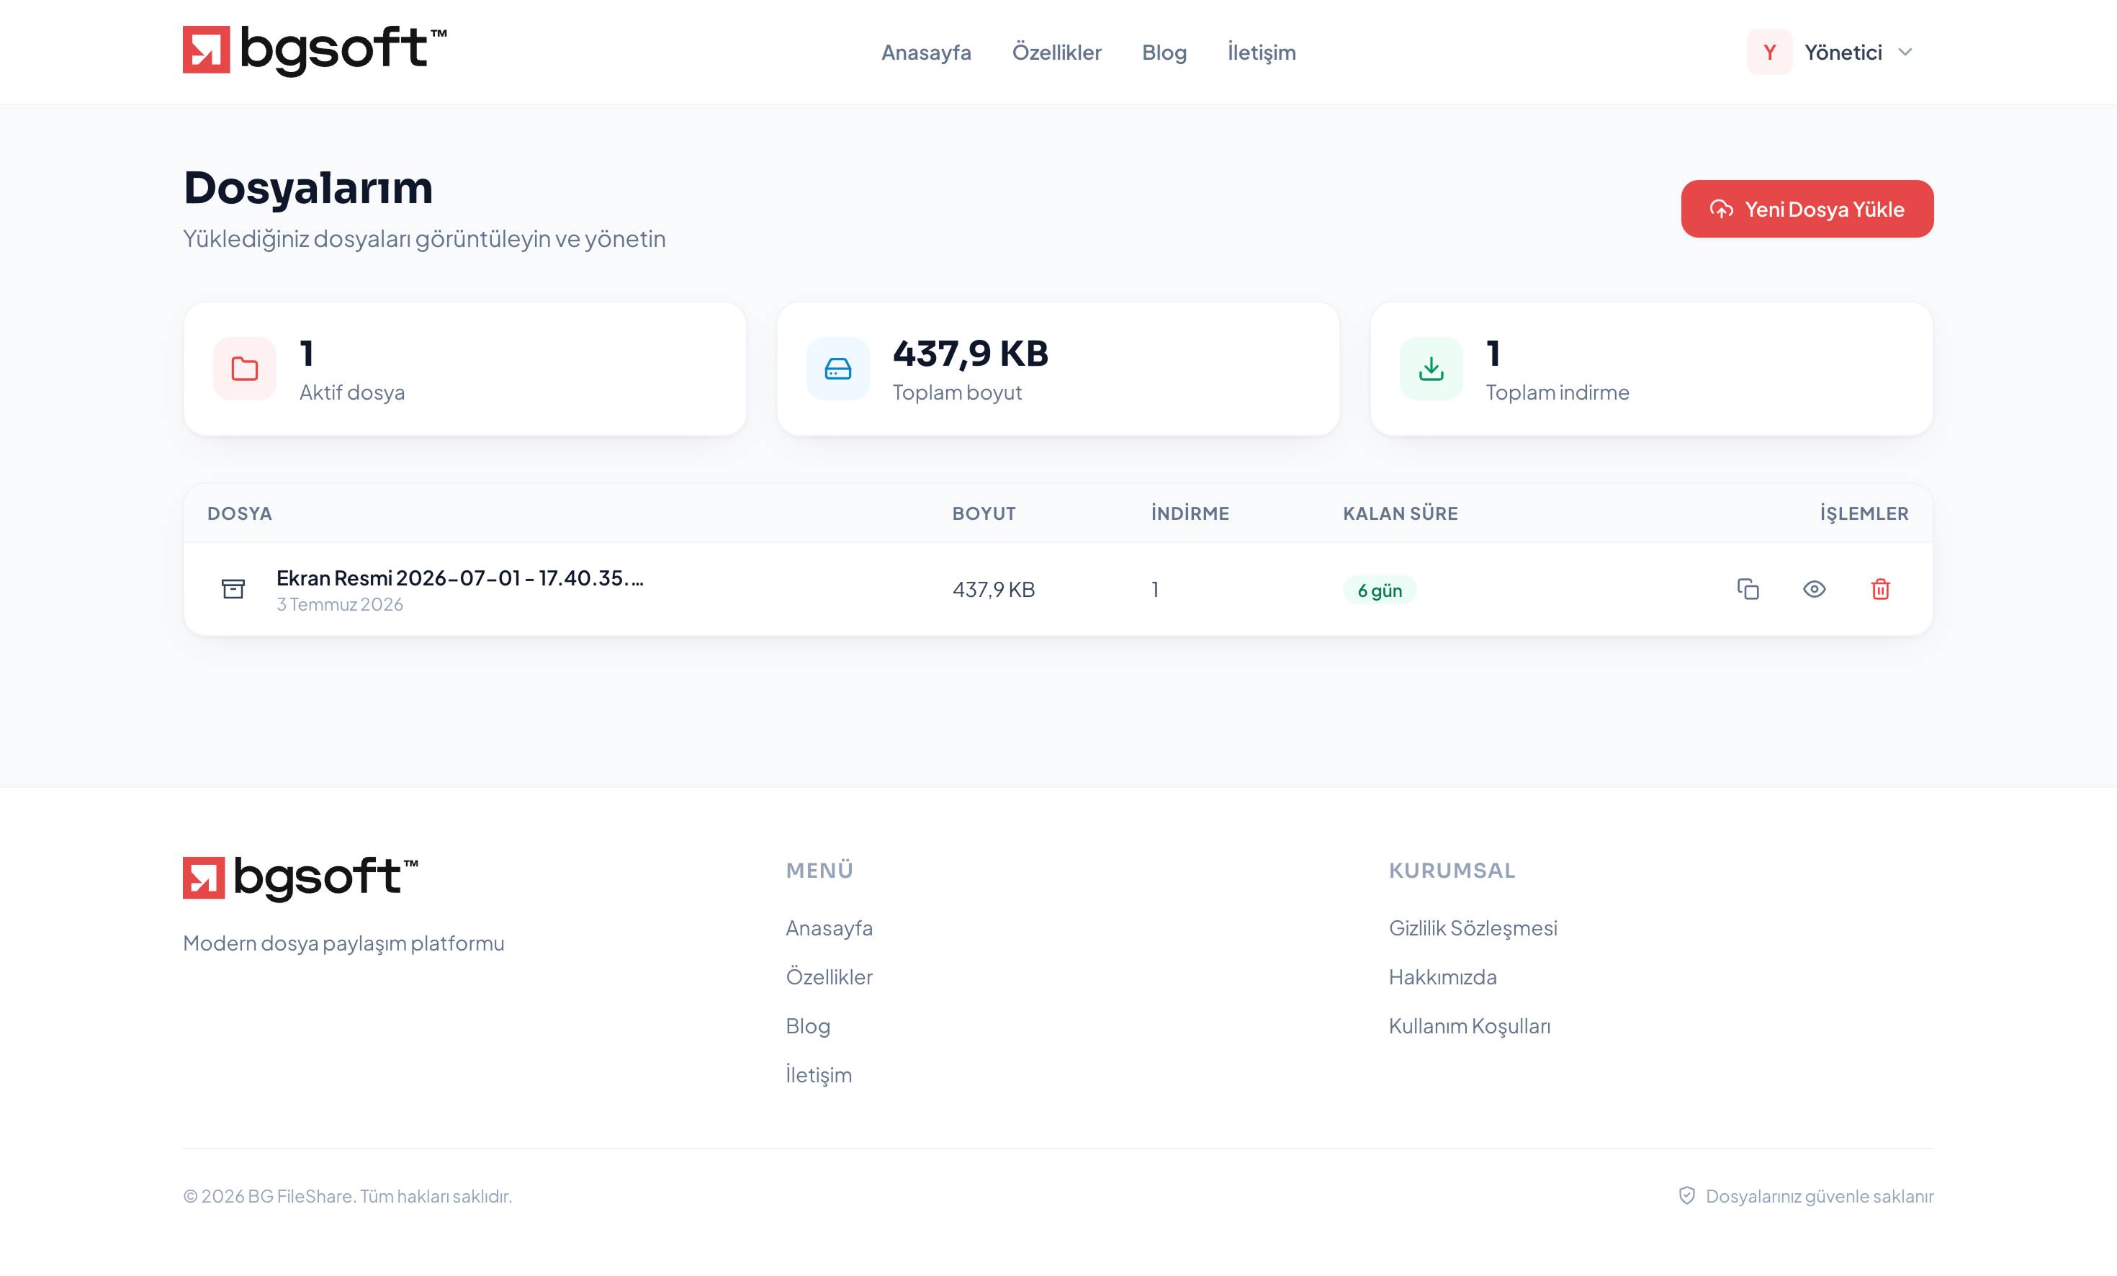This screenshot has width=2117, height=1276.
Task: Copy the share link of Ekran Resmi file
Action: pos(1748,590)
